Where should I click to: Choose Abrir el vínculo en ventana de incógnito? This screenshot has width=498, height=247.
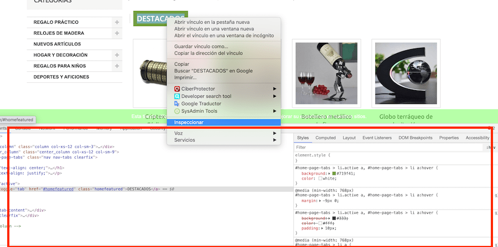[x=224, y=35]
